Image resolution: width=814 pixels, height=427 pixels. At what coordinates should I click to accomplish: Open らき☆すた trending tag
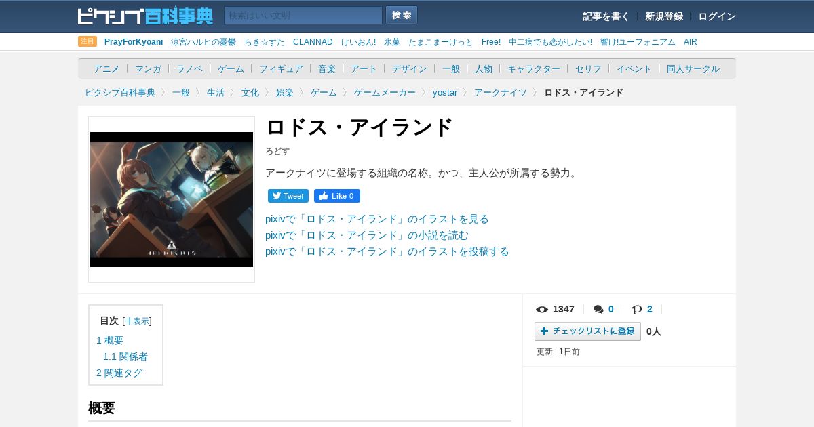265,42
